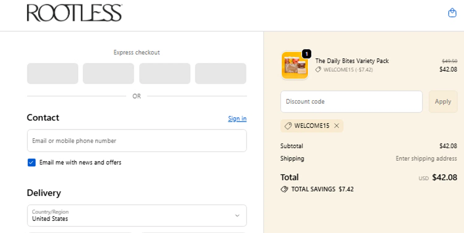Remove the WELCOME15 discount code
Image resolution: width=464 pixels, height=233 pixels.
(x=337, y=126)
